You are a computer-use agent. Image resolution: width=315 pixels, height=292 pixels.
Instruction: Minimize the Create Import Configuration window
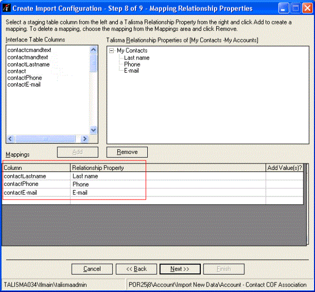[284, 8]
